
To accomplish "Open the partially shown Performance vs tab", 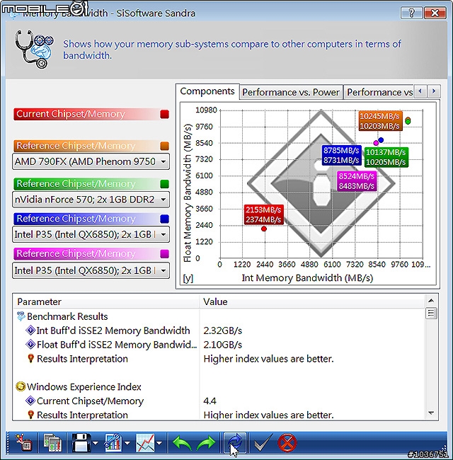I will click(379, 93).
